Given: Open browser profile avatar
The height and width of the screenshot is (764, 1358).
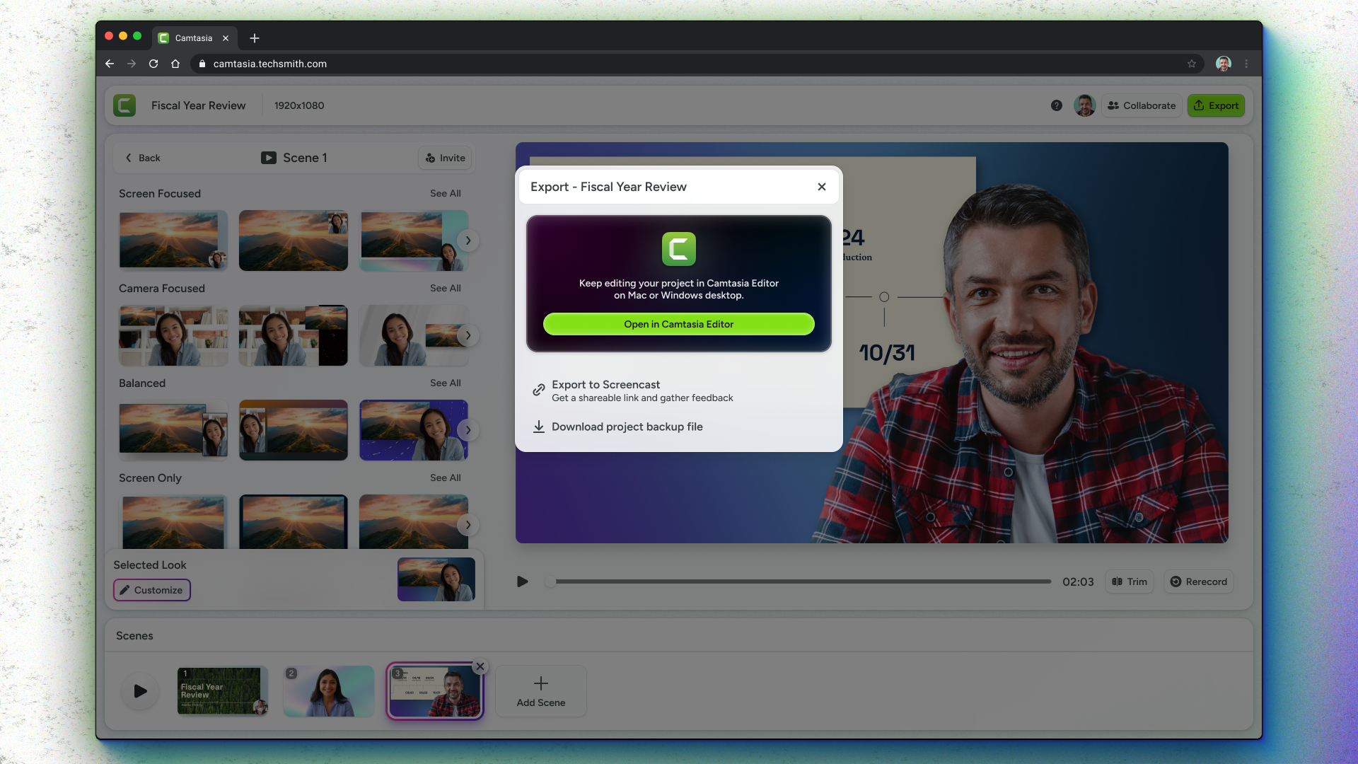Looking at the screenshot, I should 1224,64.
